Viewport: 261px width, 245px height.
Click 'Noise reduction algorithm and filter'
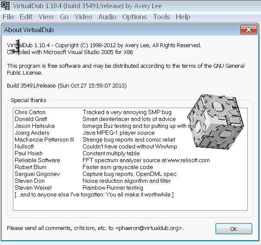point(127,181)
